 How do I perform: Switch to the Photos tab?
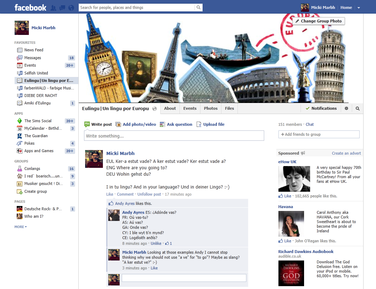211,108
